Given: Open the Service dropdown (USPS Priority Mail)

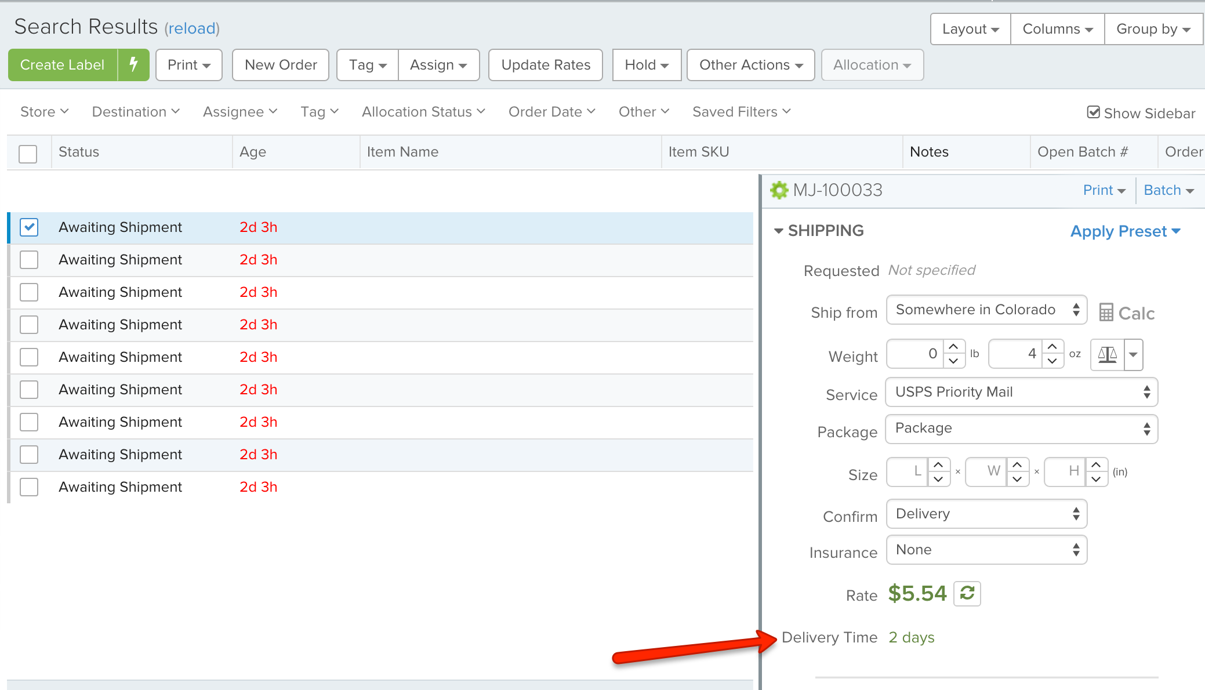Looking at the screenshot, I should pyautogui.click(x=1021, y=393).
